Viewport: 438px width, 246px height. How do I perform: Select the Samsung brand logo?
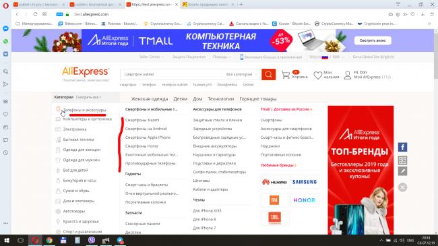[x=305, y=182]
